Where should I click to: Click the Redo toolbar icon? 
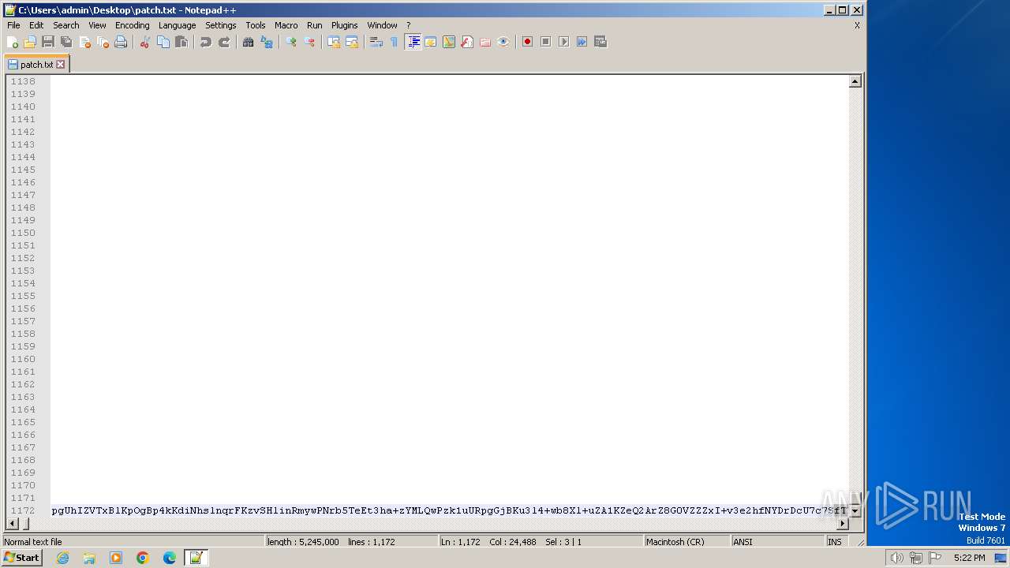pyautogui.click(x=224, y=42)
